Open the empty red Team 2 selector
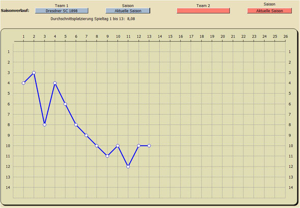 point(203,11)
